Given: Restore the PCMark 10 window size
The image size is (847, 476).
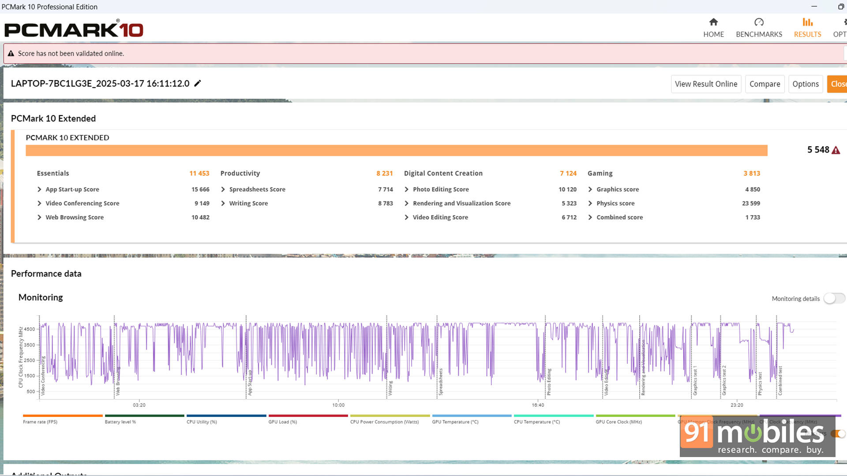Looking at the screenshot, I should (841, 7).
